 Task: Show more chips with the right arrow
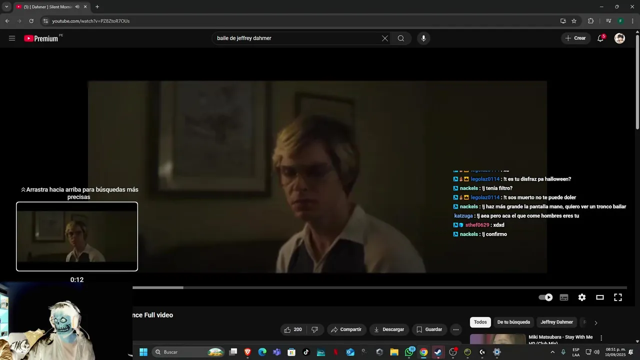(595, 322)
